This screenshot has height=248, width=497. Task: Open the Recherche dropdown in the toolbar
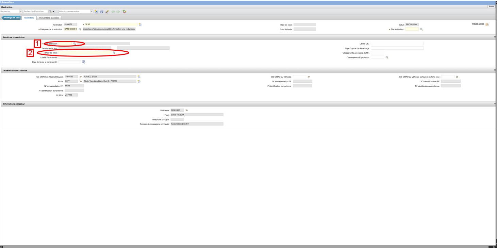click(20, 12)
